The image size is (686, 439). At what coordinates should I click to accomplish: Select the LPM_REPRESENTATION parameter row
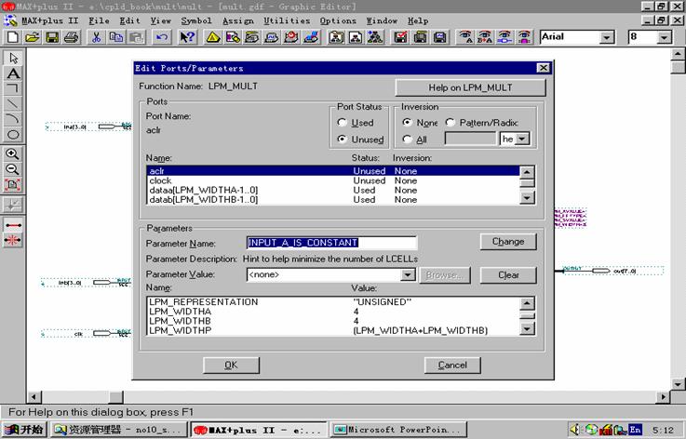[x=333, y=302]
